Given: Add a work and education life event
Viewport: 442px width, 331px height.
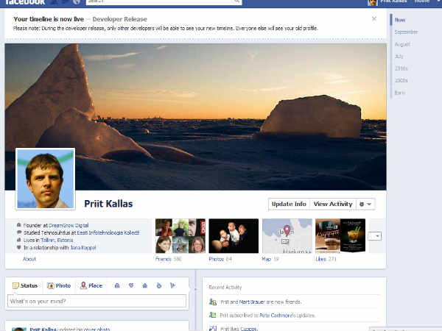Looking at the screenshot, I should [x=117, y=285].
